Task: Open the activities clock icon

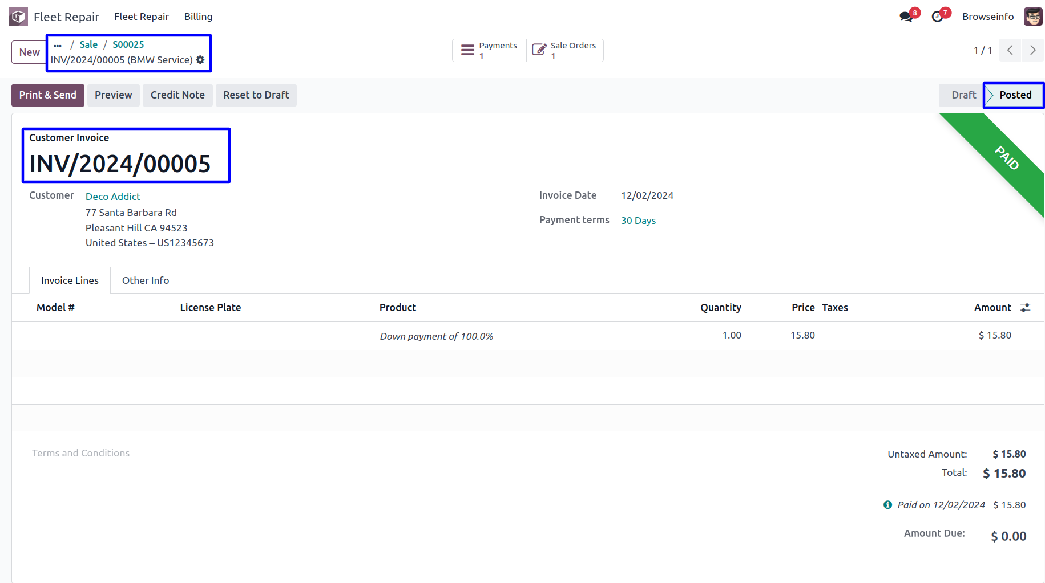Action: 937,17
